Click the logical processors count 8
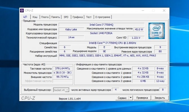Screen dimensions: 189x112 tap(163, 90)
